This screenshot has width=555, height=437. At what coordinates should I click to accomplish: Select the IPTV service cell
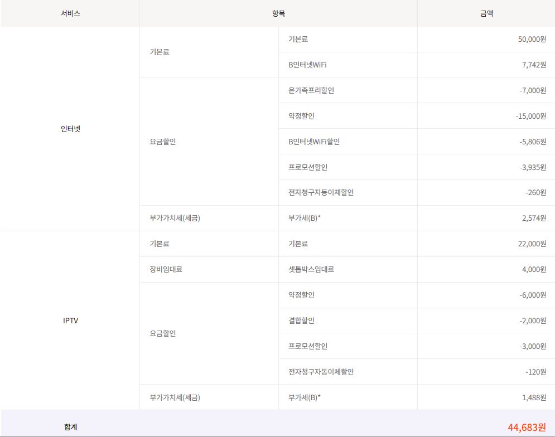(x=70, y=321)
